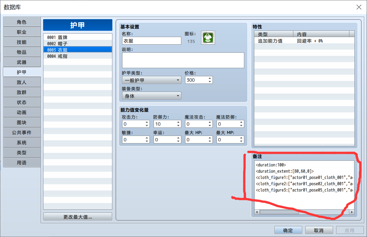
Task: Click the 取消 button
Action: click(319, 230)
